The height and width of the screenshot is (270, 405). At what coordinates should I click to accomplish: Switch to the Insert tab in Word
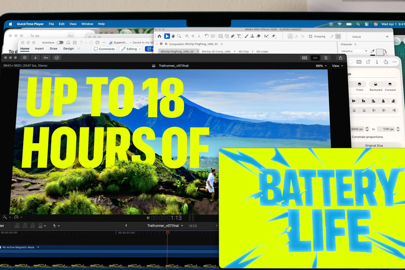(x=39, y=49)
